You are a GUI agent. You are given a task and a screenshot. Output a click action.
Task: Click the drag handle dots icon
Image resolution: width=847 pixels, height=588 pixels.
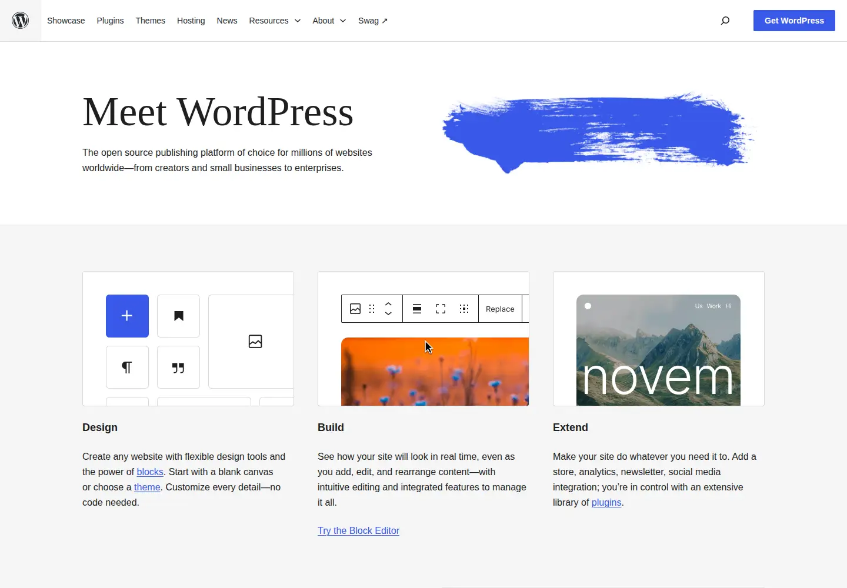372,309
